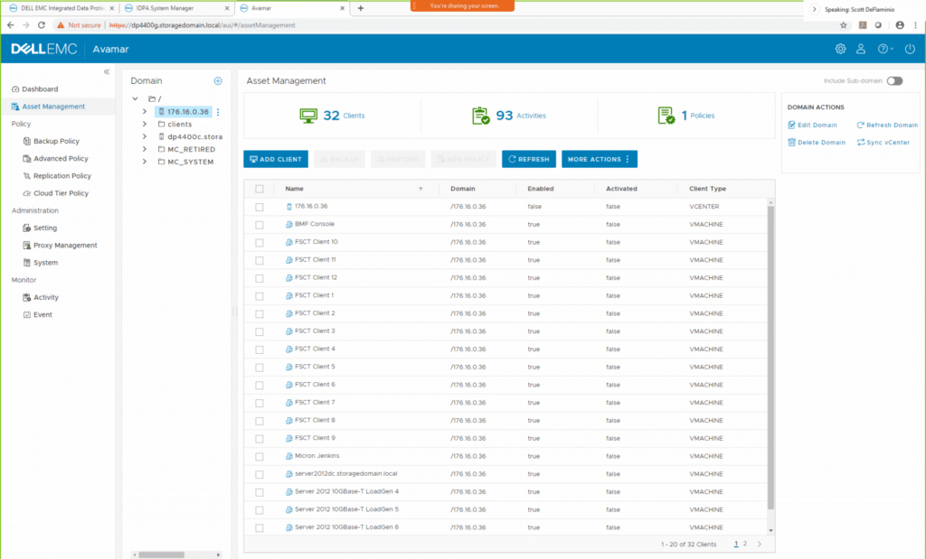Screen dimensions: 926x559
Task: Click the power logout icon
Action: (x=910, y=49)
